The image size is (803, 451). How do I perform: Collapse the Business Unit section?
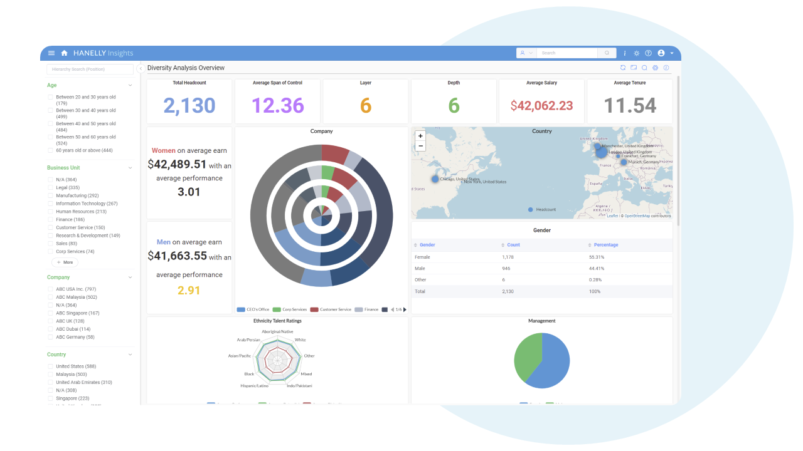[x=130, y=167]
